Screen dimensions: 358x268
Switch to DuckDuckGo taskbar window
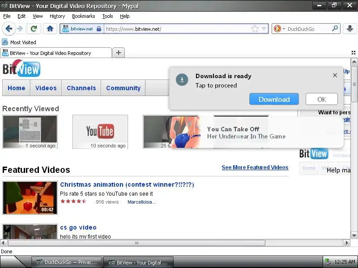67,262
